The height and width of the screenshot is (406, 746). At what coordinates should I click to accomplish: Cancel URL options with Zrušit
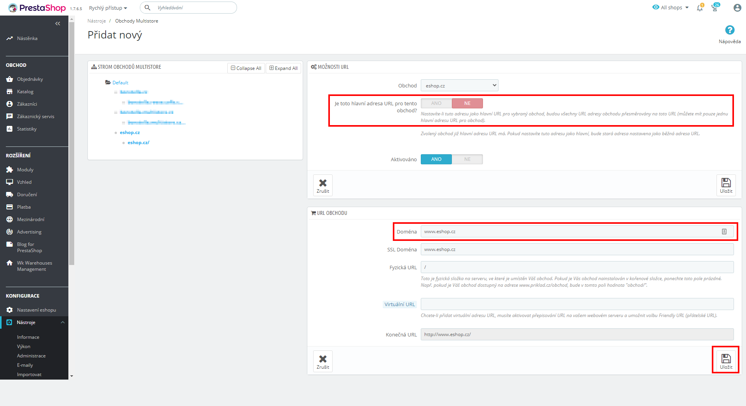click(323, 185)
